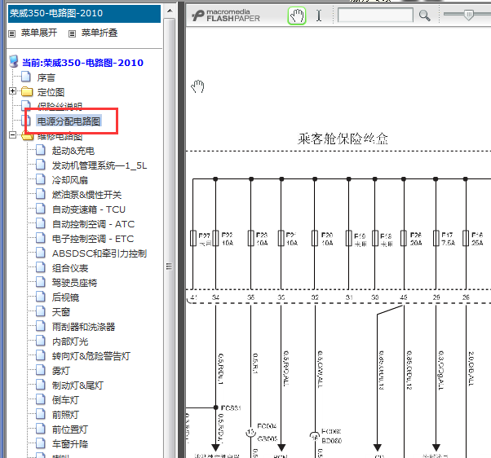491x458 pixels.
Task: Open 电源分配电路图 page
Action: [69, 121]
